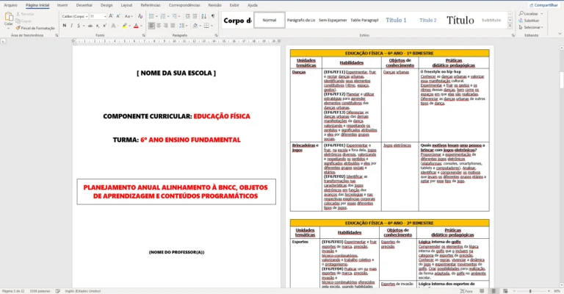The image size is (564, 294).
Task: Decrease font size with the smaller A icon
Action: [118, 16]
